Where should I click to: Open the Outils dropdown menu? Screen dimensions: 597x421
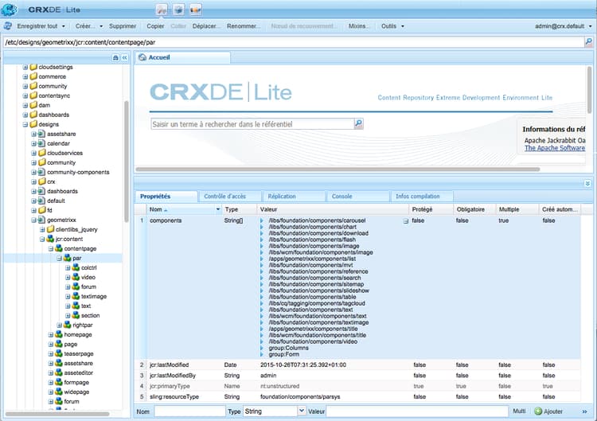(x=392, y=26)
